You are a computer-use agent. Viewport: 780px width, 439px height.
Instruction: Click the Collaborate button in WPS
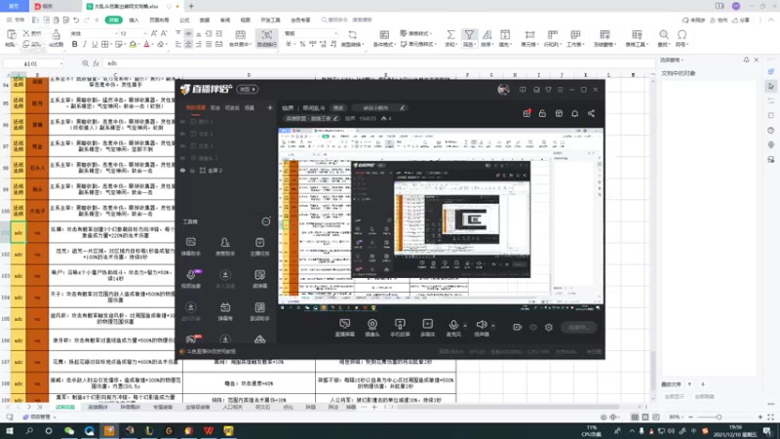720,20
